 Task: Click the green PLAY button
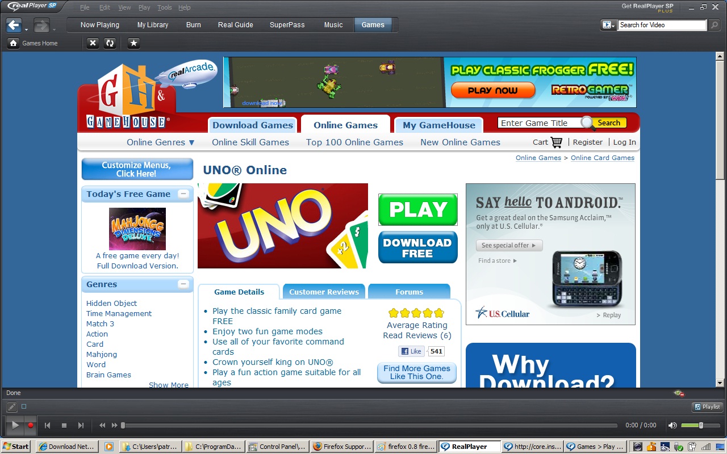(x=418, y=209)
